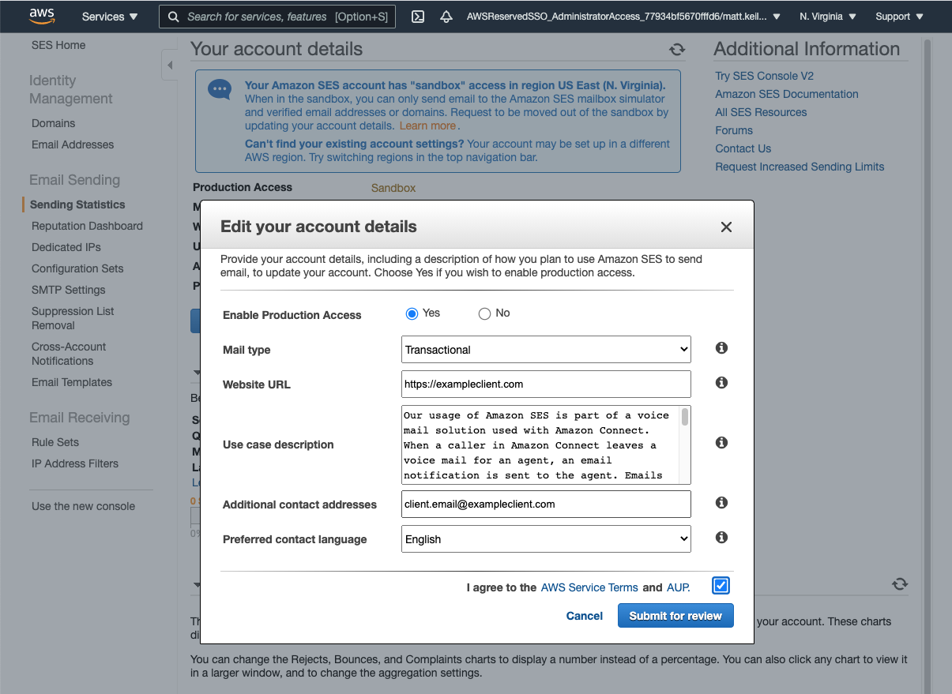Click the refresh icon beside the charts section
The height and width of the screenshot is (694, 952).
(900, 584)
